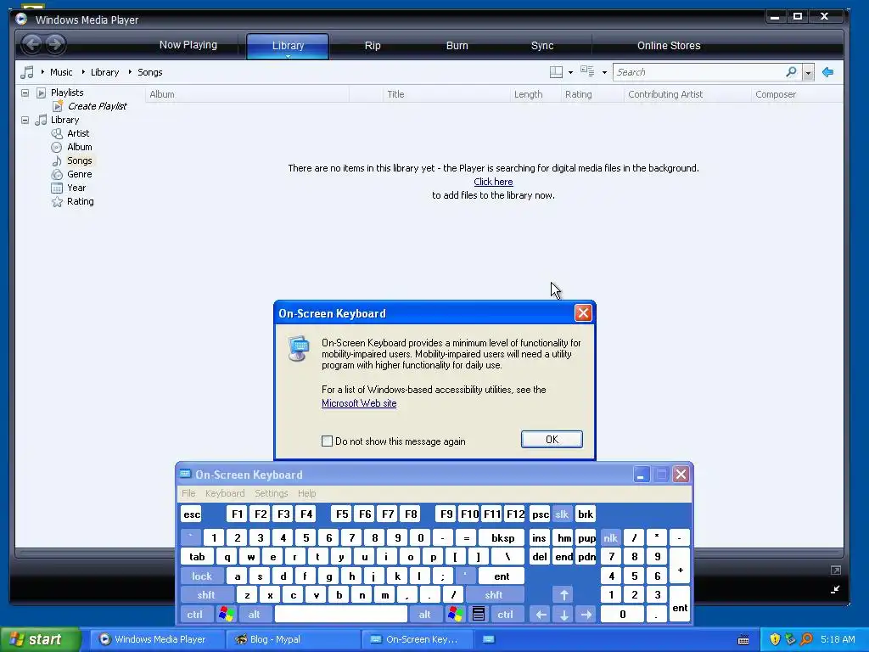Open the Start menu
This screenshot has width=869, height=652.
pyautogui.click(x=40, y=639)
